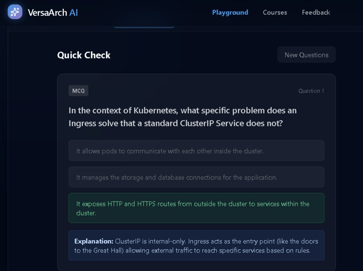
Task: Generate new quiz with New Questions button
Action: pos(306,55)
